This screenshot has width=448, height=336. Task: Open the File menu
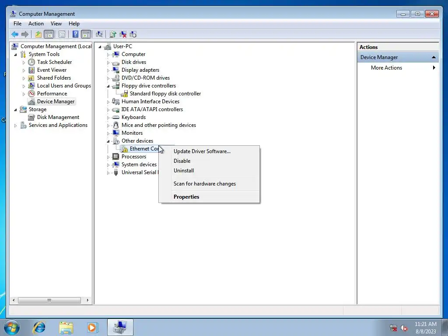click(17, 24)
